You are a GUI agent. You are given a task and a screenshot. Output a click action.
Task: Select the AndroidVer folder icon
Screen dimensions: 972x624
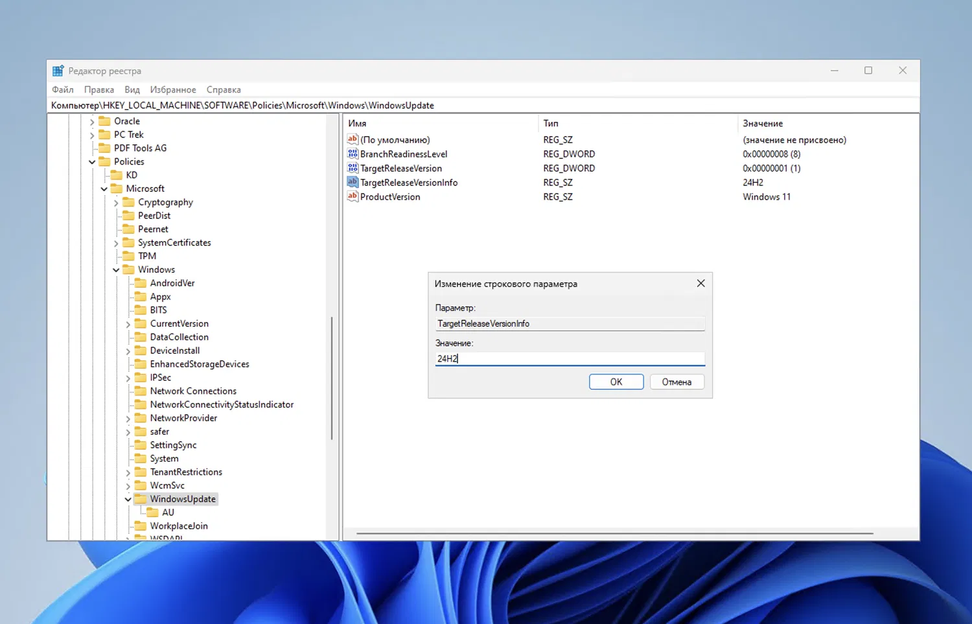tap(141, 283)
